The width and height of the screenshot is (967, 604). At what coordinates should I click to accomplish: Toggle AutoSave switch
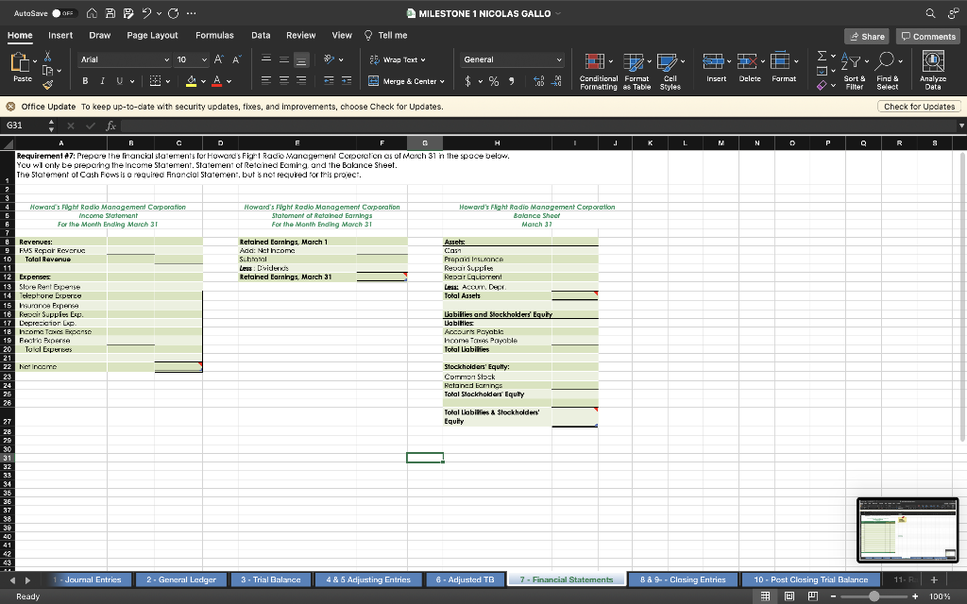pyautogui.click(x=63, y=13)
